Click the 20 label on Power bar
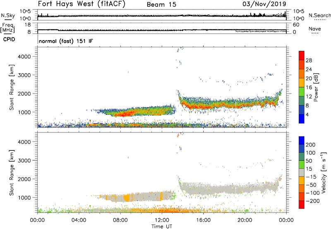Viewport: 331px width, 229px height. point(309,79)
